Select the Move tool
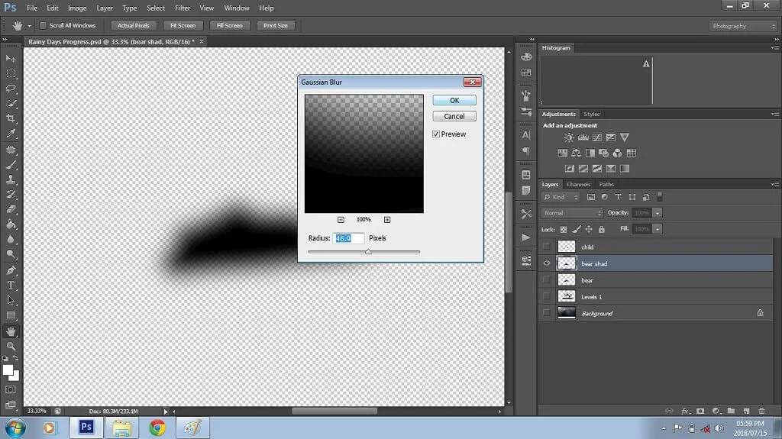The width and height of the screenshot is (782, 439). [x=11, y=58]
